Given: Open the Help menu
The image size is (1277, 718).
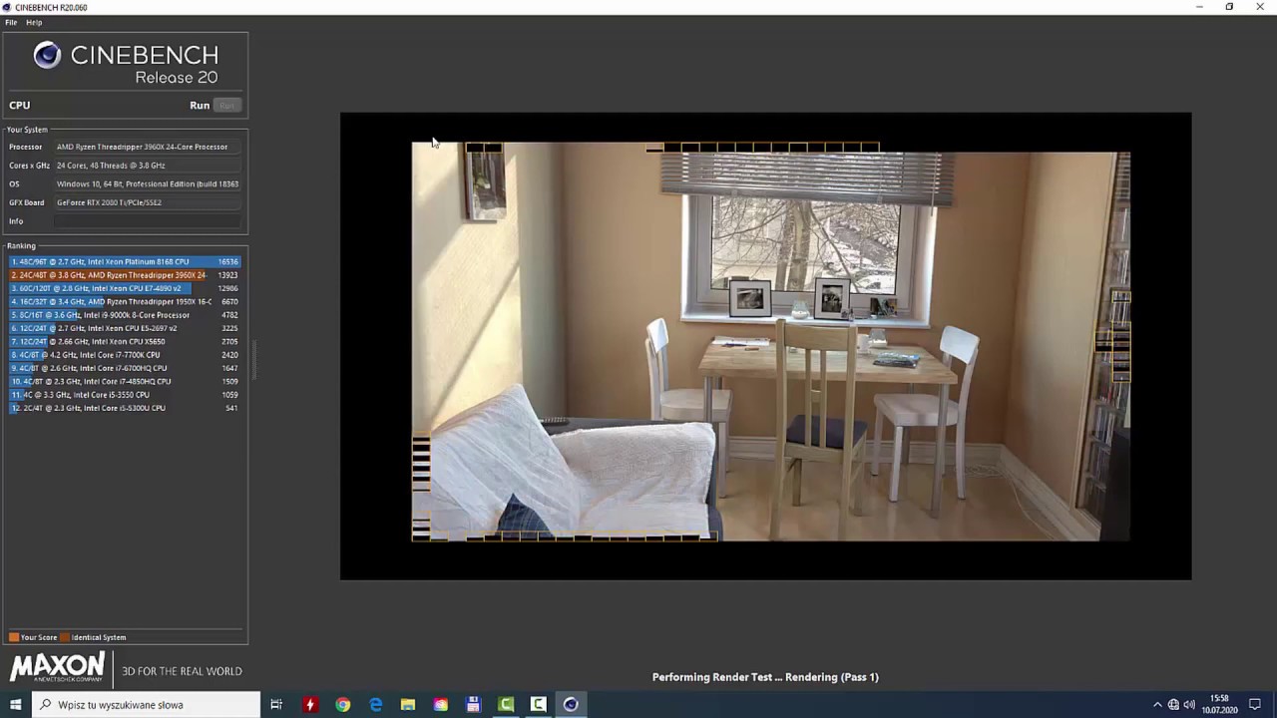Looking at the screenshot, I should [x=34, y=22].
